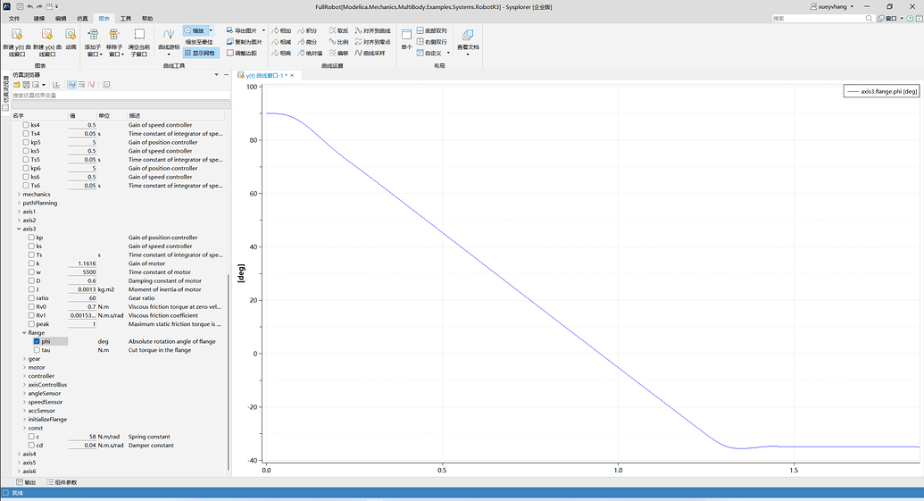This screenshot has width=924, height=501.
Task: Apply 积分 integral operation
Action: click(x=308, y=30)
